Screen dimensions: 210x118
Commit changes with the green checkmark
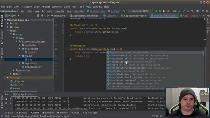pyautogui.click(x=184, y=11)
